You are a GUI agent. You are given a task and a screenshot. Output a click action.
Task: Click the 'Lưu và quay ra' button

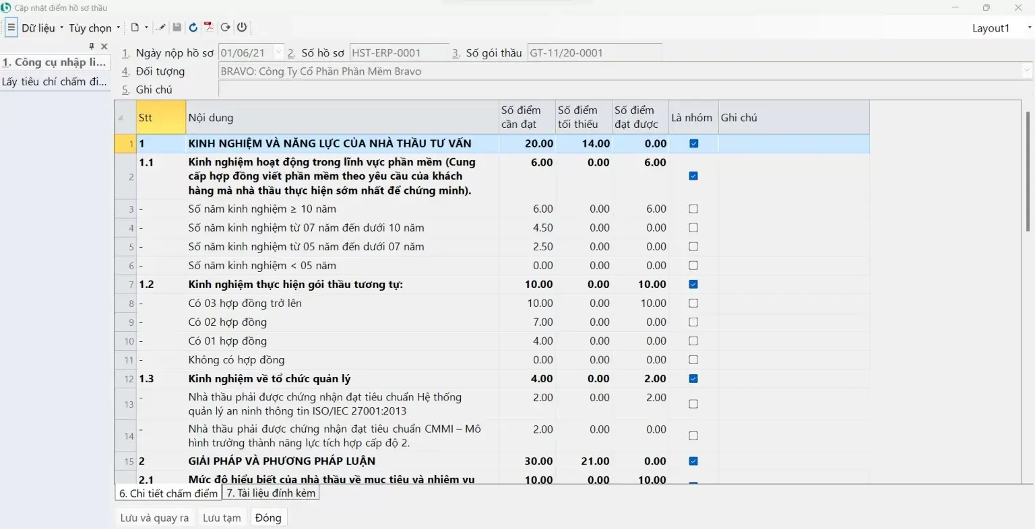point(154,518)
